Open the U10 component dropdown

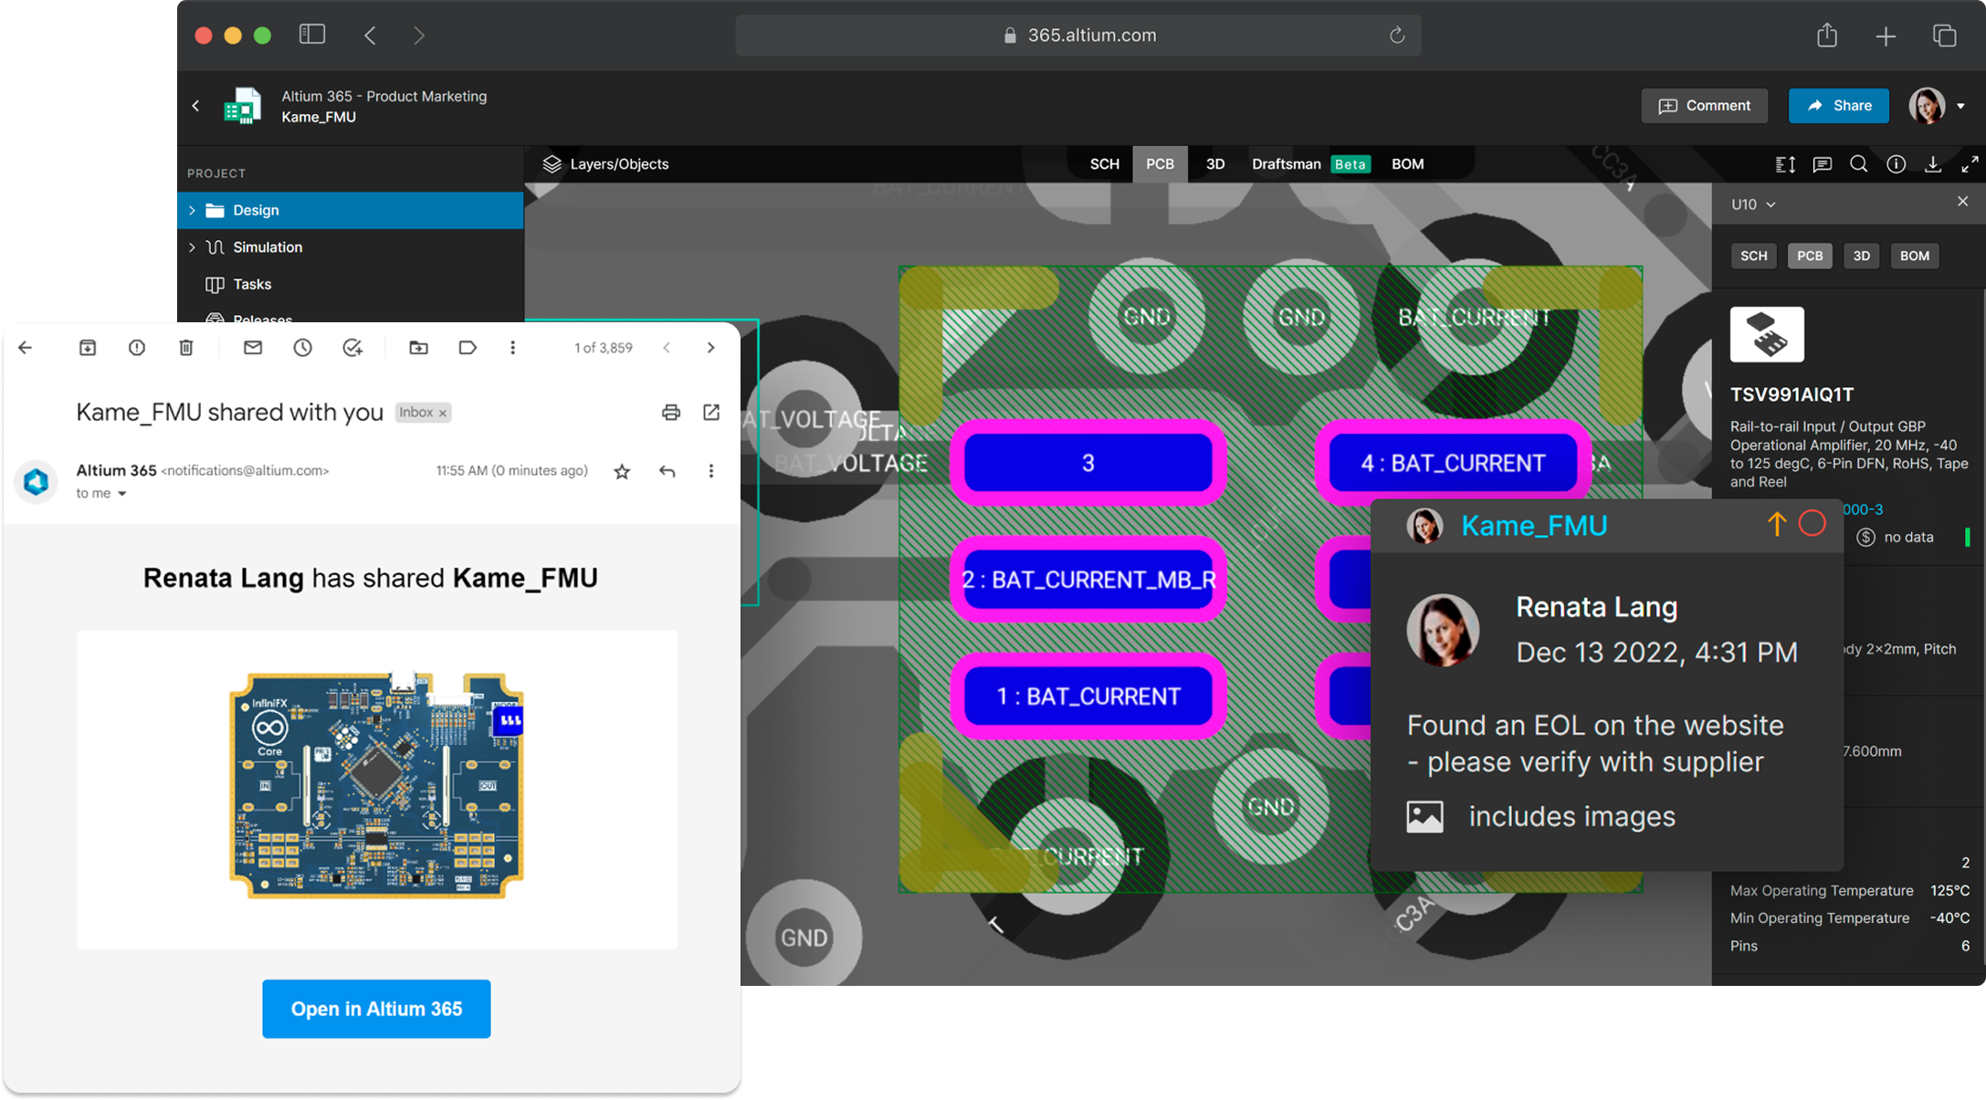point(1753,204)
